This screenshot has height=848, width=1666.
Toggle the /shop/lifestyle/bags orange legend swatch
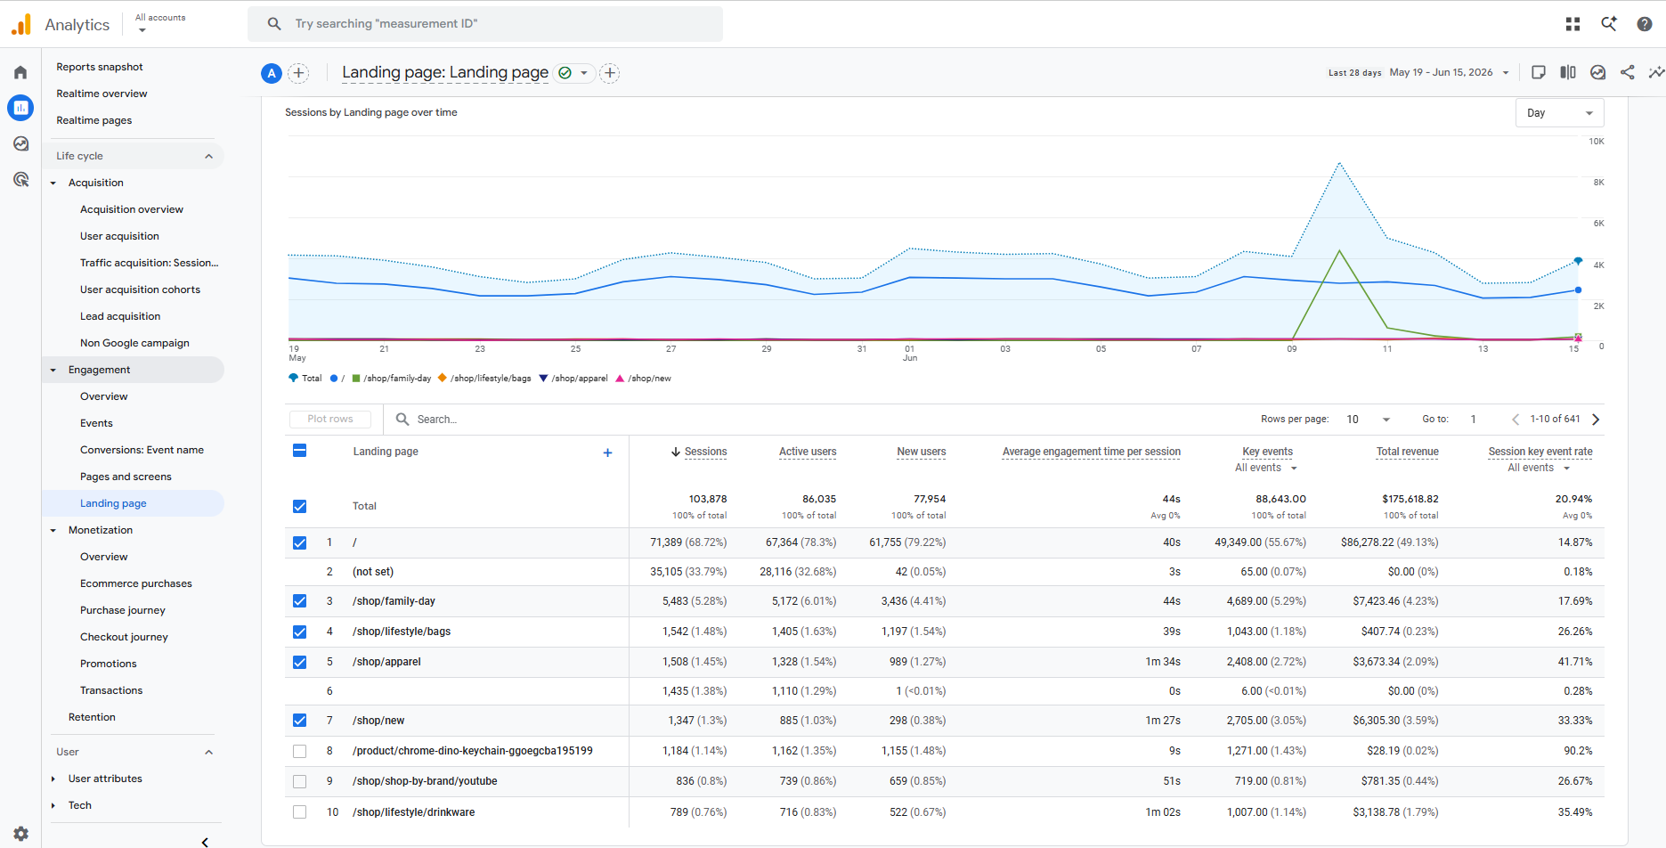pyautogui.click(x=443, y=379)
